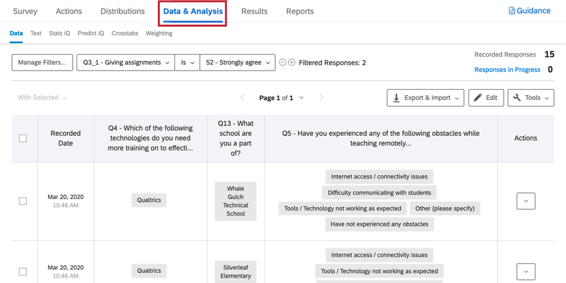566x283 pixels.
Task: Open the Tools wrench menu
Action: [531, 98]
